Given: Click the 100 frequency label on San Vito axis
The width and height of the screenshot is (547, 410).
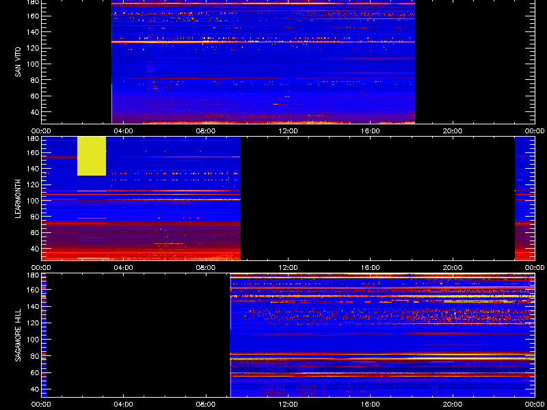Looking at the screenshot, I should [x=33, y=64].
